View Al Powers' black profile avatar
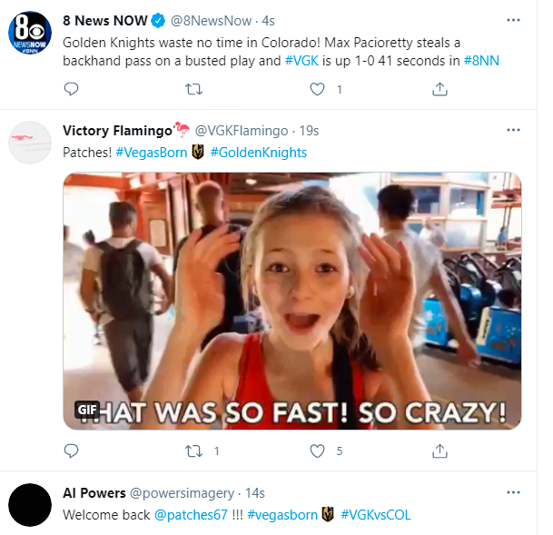Image resolution: width=553 pixels, height=535 pixels. click(30, 506)
